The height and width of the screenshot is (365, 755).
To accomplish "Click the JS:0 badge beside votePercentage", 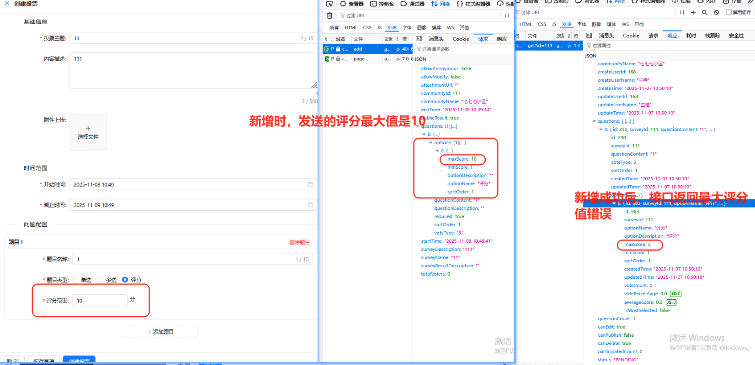I will pyautogui.click(x=676, y=294).
